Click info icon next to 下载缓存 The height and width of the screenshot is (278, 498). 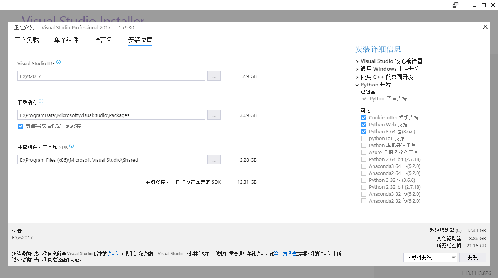point(41,102)
